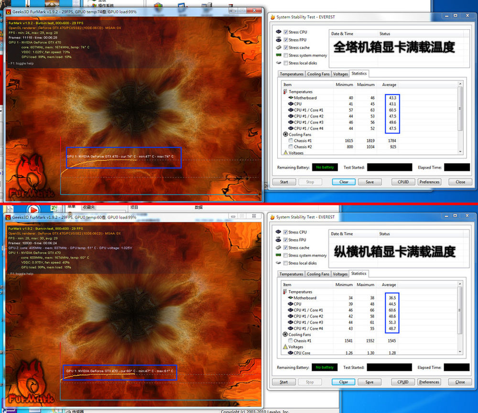Click cache icon beside Stress cache, 全塔机箱 window

point(279,47)
